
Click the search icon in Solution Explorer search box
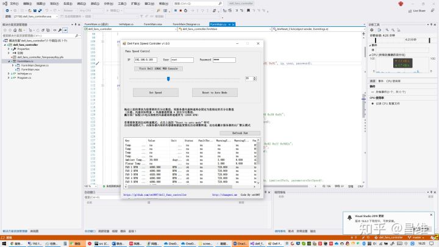76,35
